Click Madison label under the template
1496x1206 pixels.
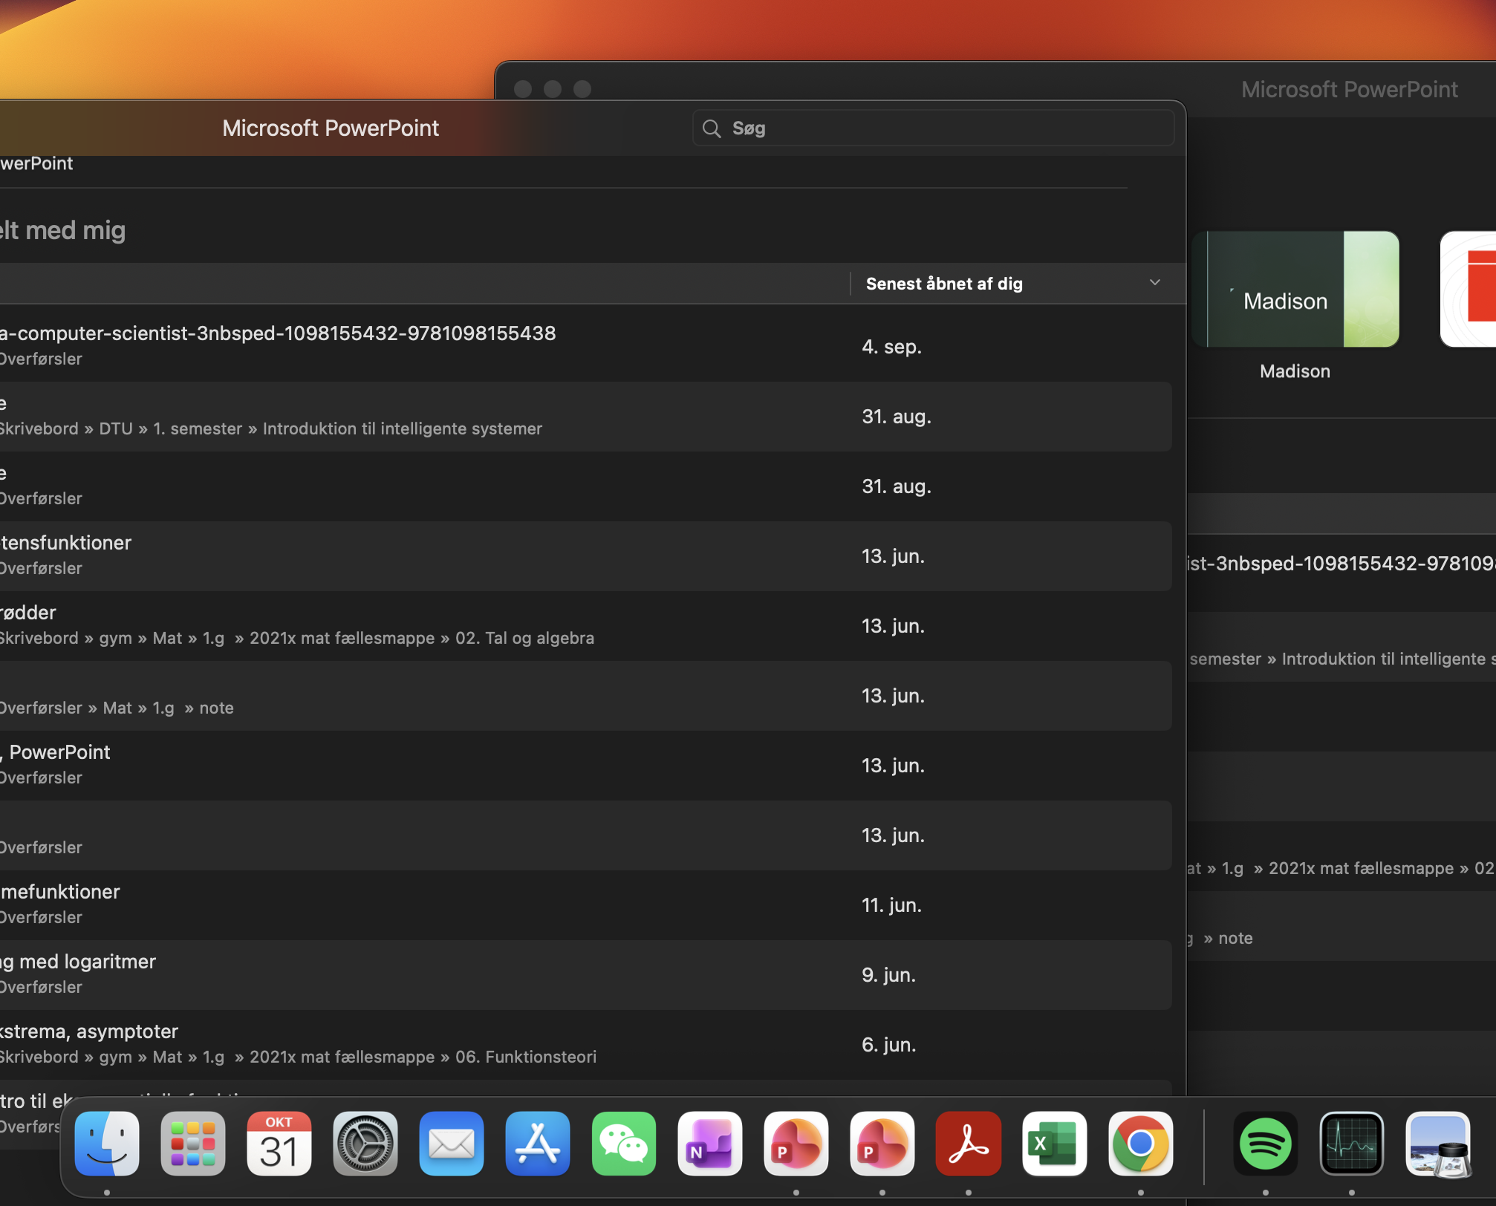point(1295,371)
